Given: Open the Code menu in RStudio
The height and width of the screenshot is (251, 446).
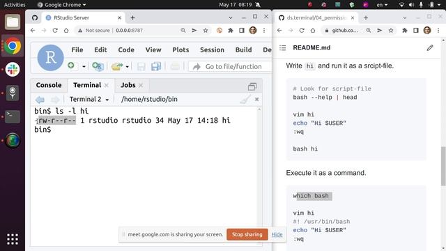Looking at the screenshot, I should tap(126, 50).
